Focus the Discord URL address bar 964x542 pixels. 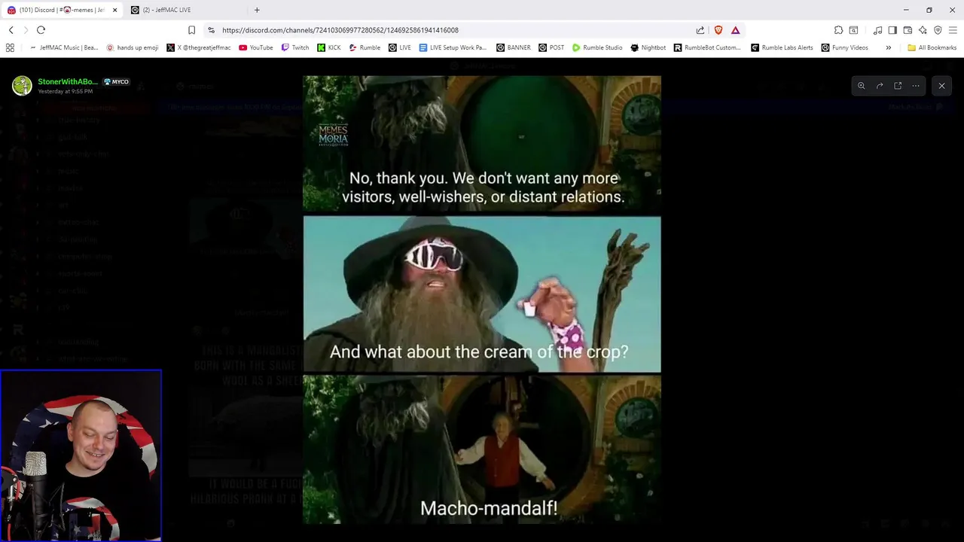(x=452, y=30)
